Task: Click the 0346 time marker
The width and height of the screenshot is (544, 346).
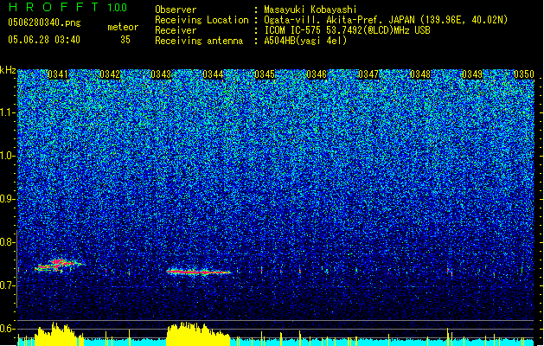Action: [317, 74]
